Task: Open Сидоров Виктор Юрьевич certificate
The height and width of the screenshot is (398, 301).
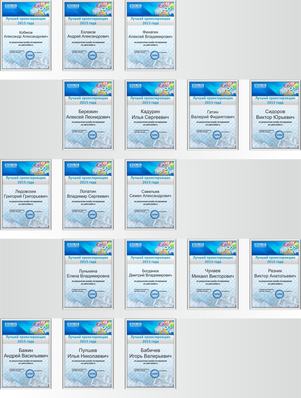Action: click(x=275, y=115)
